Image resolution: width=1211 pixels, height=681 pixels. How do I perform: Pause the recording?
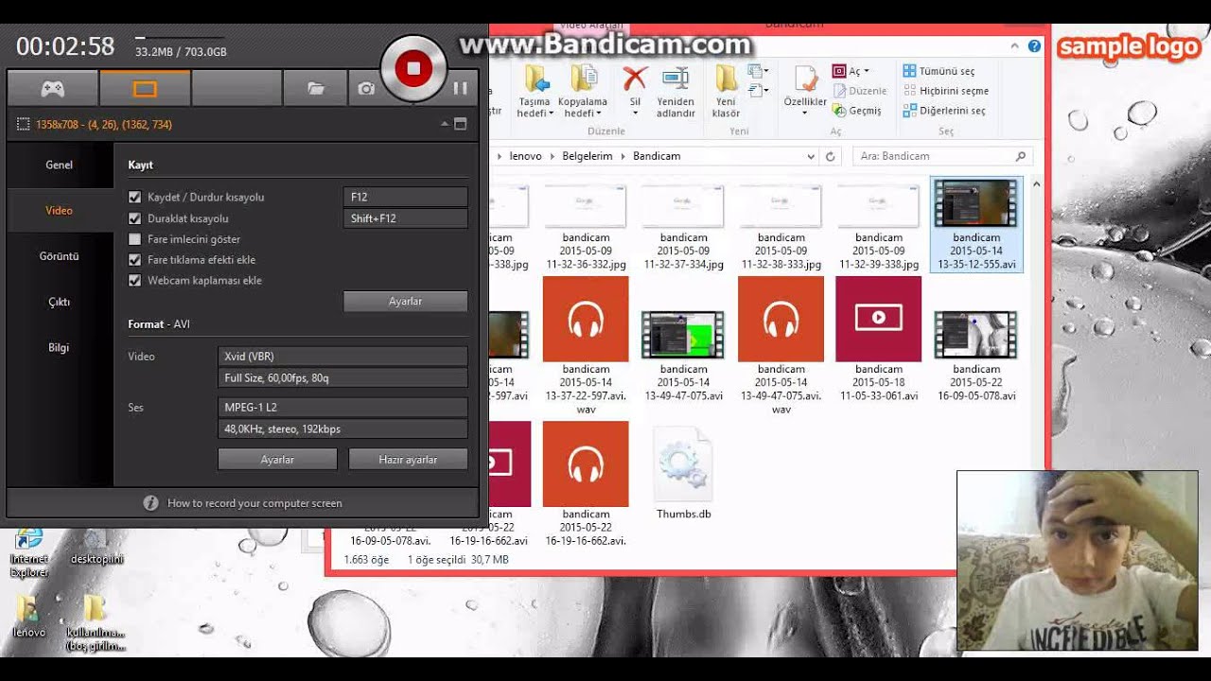click(460, 89)
